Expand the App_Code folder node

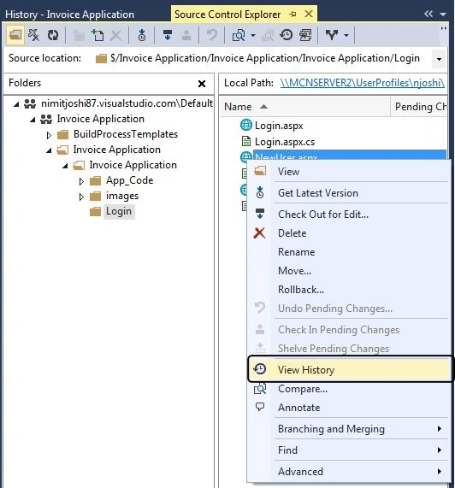[x=81, y=181]
